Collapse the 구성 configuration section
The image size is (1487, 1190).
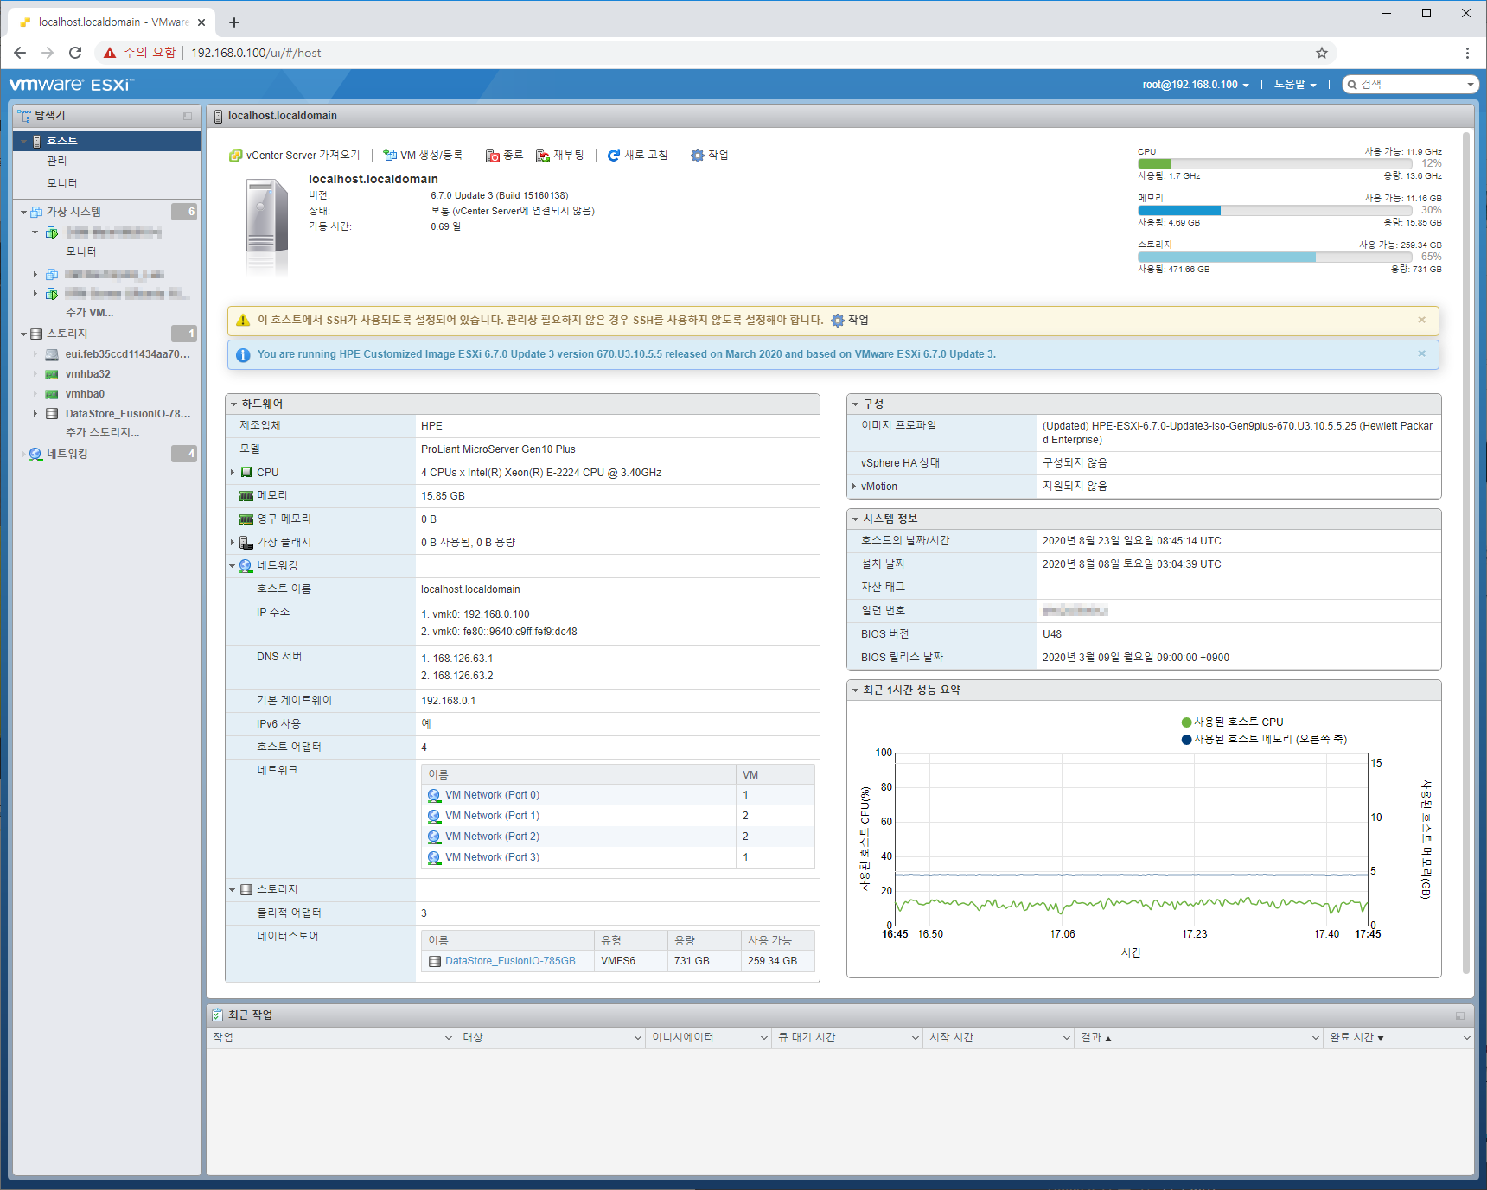[x=855, y=404]
